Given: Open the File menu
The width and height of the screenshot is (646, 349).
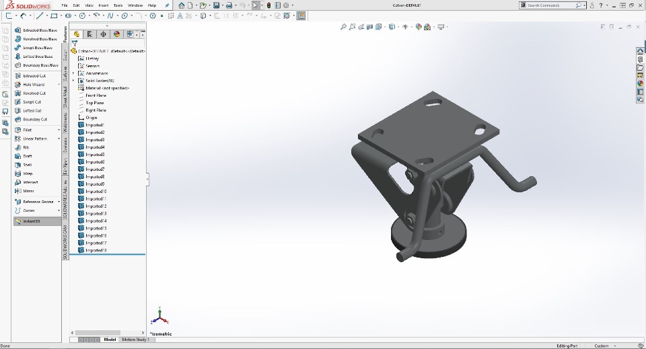Looking at the screenshot, I should [x=65, y=5].
